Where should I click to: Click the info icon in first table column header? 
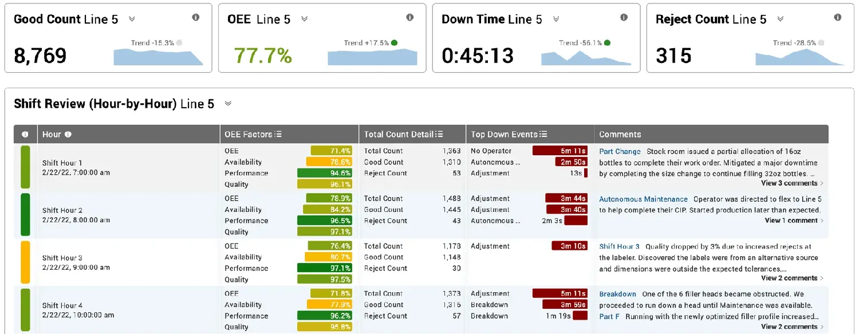pos(25,135)
